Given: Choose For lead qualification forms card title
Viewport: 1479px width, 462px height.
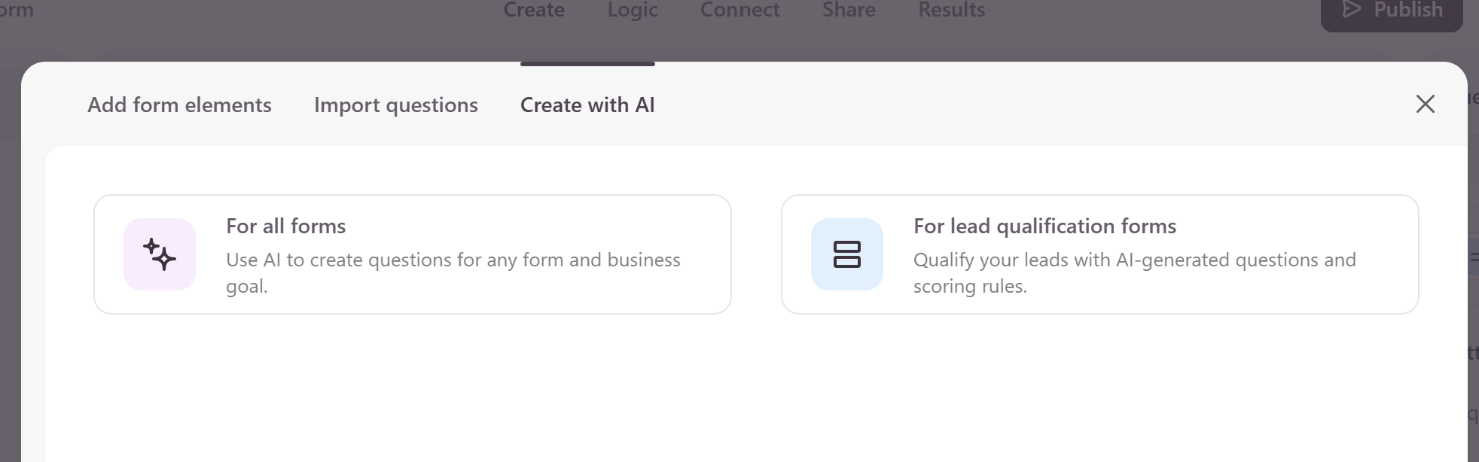Looking at the screenshot, I should tap(1044, 226).
